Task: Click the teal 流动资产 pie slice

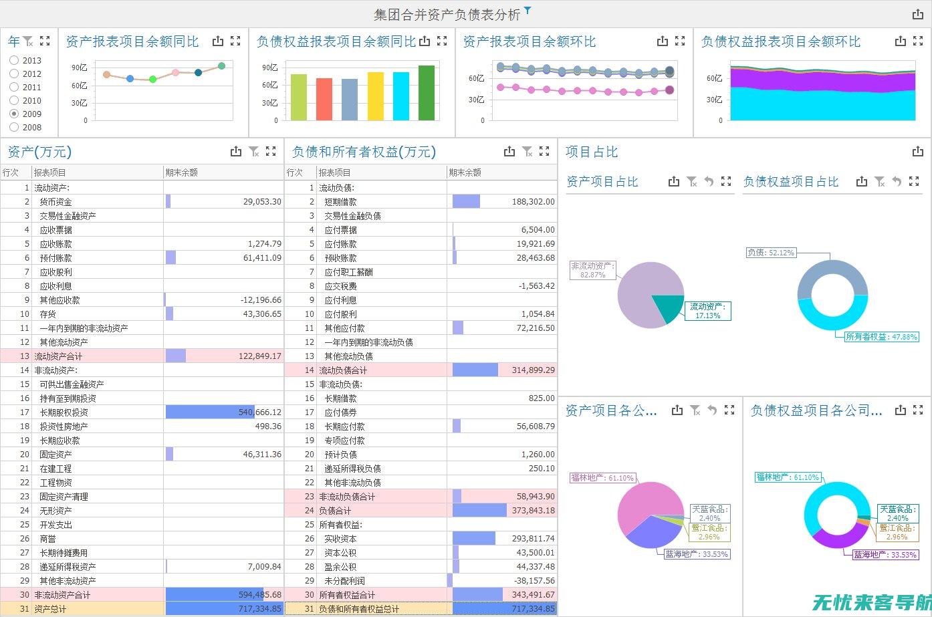Action: pos(671,308)
